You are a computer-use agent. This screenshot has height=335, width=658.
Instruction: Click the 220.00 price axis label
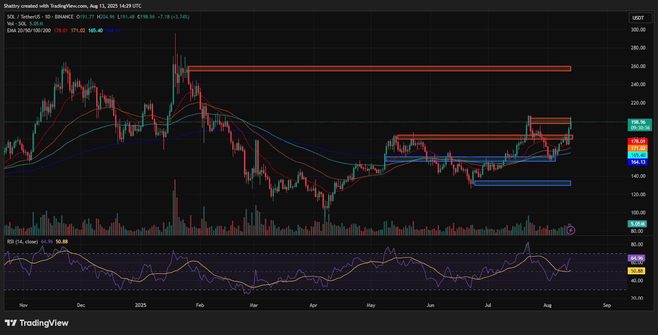[x=638, y=103]
